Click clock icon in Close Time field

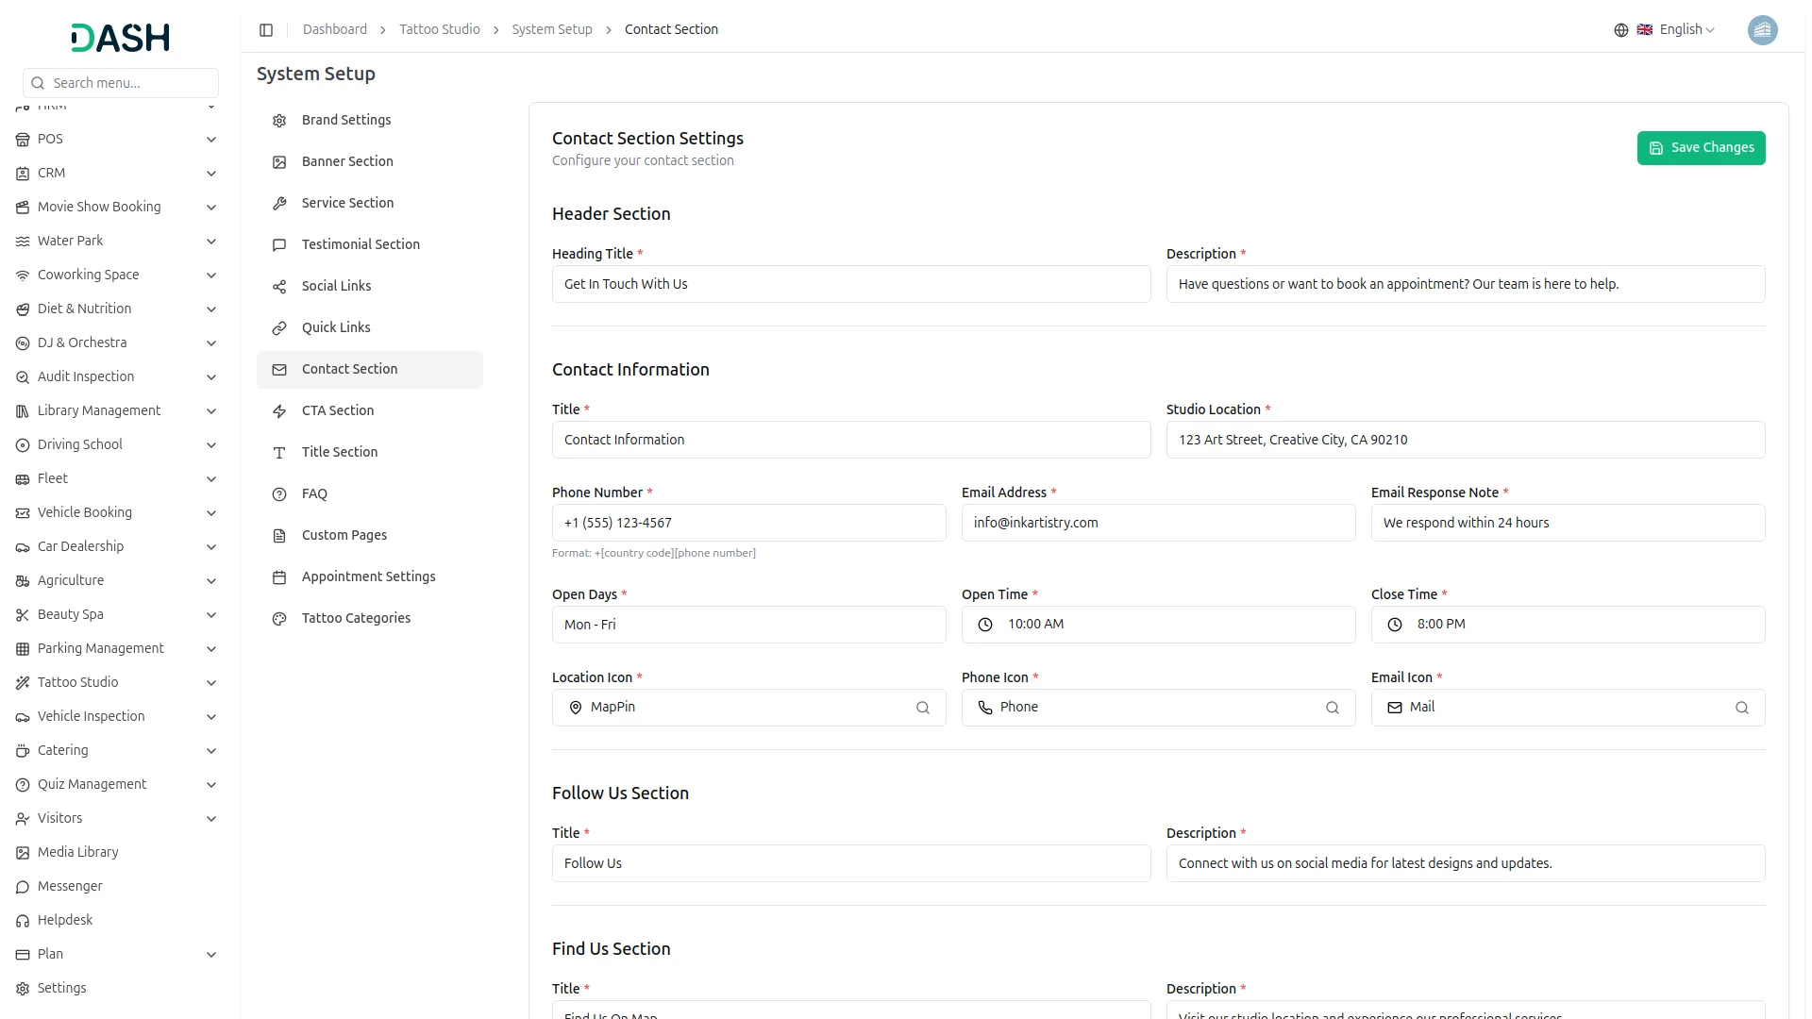tap(1395, 625)
